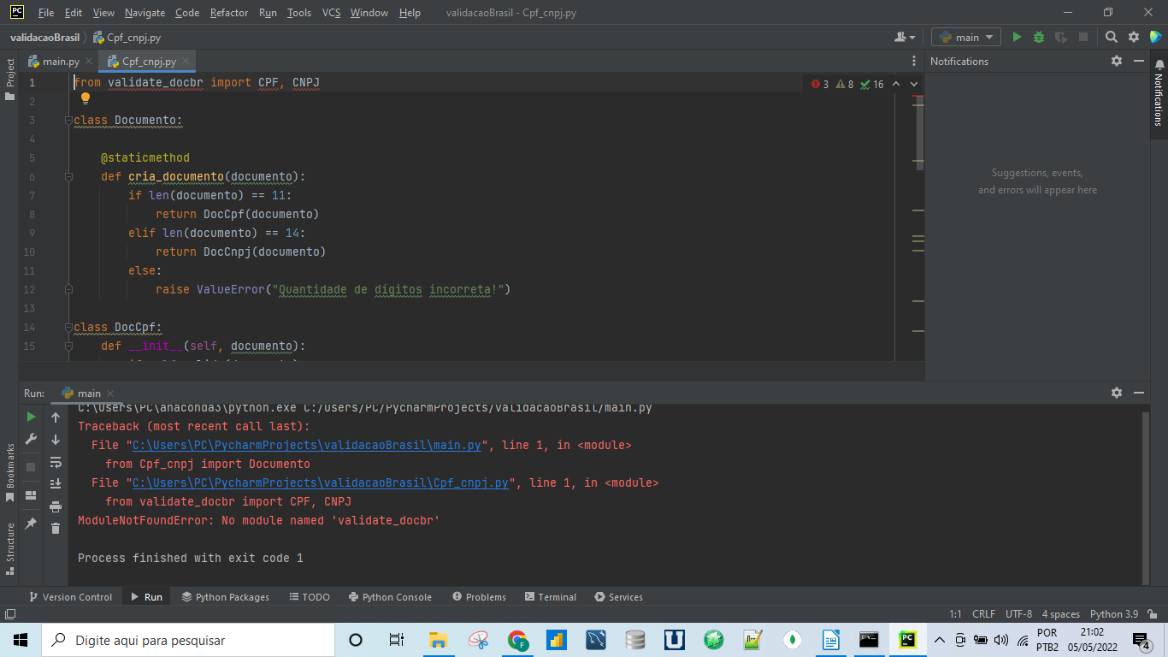Image resolution: width=1168 pixels, height=657 pixels.
Task: Click the inspection summary with 3 errors
Action: pyautogui.click(x=847, y=84)
